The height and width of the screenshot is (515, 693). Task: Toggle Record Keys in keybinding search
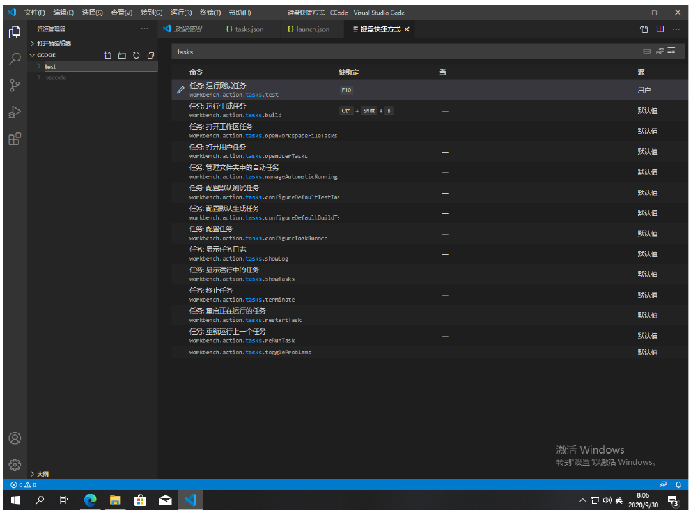(646, 52)
